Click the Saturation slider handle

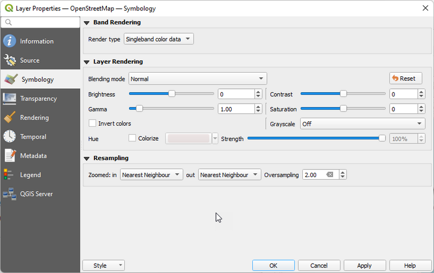coord(343,108)
